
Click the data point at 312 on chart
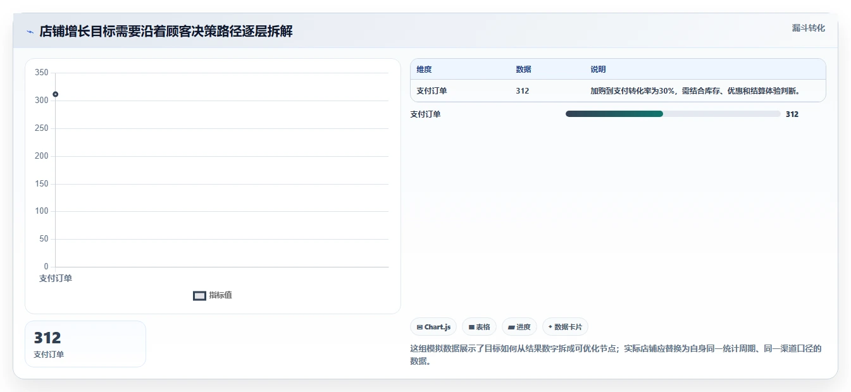pyautogui.click(x=56, y=94)
